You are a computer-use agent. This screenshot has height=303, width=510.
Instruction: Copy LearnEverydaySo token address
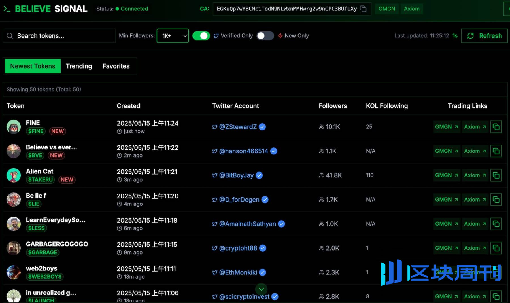pyautogui.click(x=496, y=224)
